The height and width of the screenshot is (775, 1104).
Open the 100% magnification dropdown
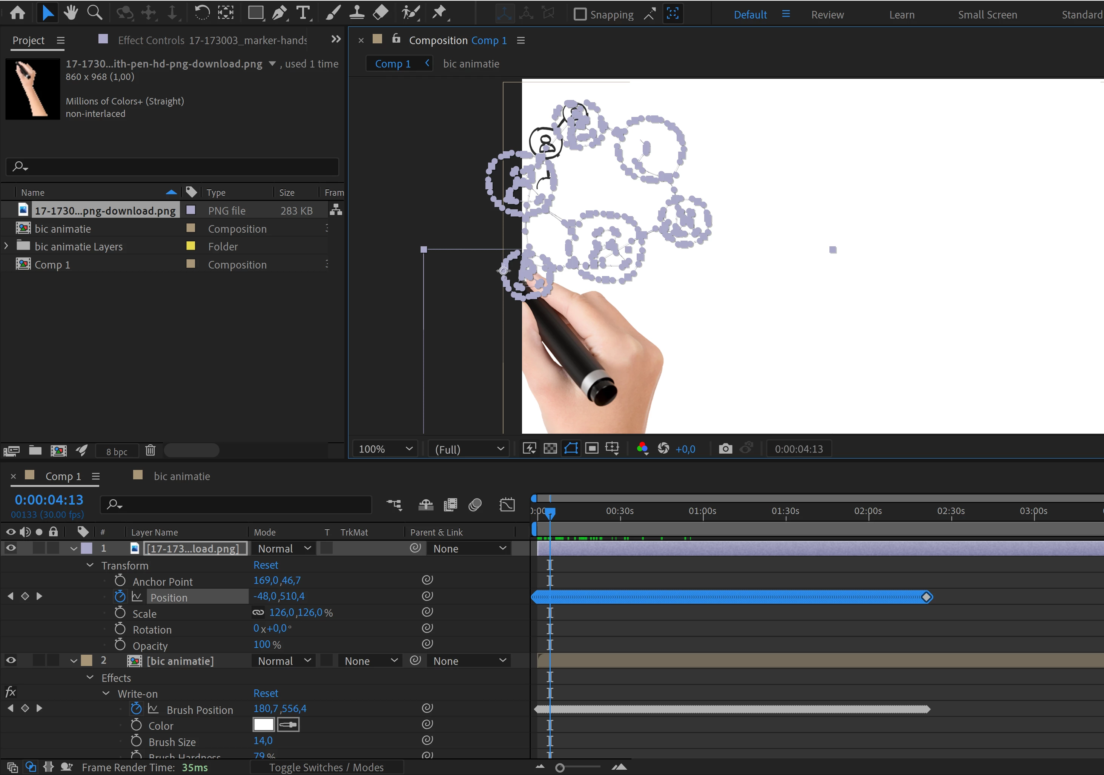tap(385, 448)
